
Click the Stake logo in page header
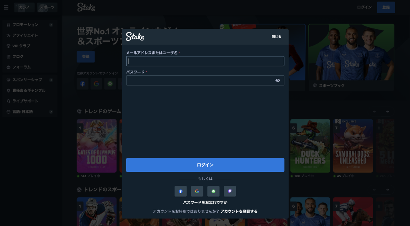pos(86,7)
